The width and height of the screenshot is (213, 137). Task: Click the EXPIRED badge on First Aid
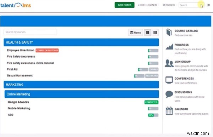[x=154, y=69]
